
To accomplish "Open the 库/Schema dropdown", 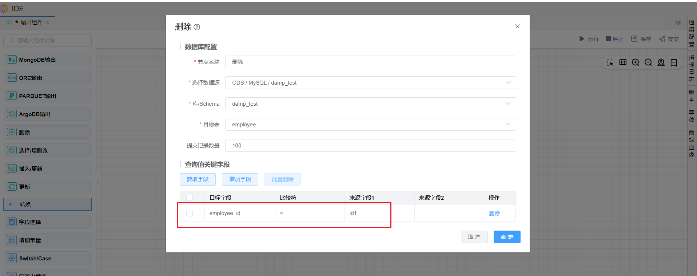I will [x=370, y=103].
